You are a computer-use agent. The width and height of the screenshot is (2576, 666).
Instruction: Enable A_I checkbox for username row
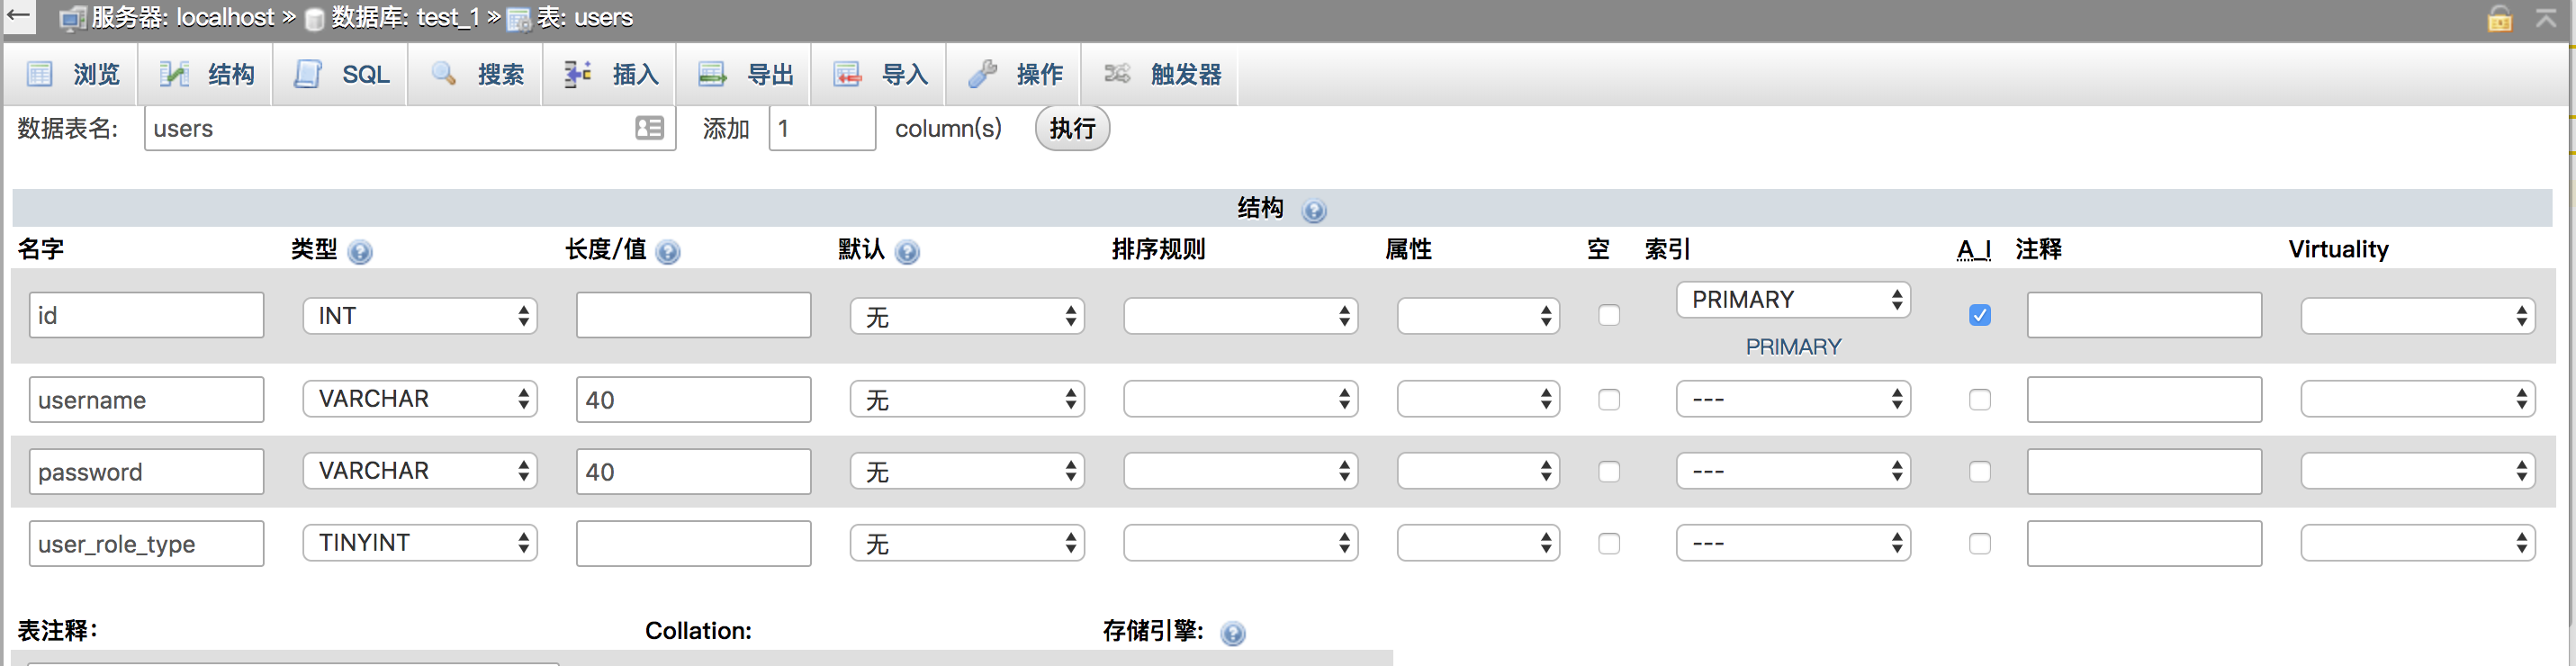[x=1979, y=400]
